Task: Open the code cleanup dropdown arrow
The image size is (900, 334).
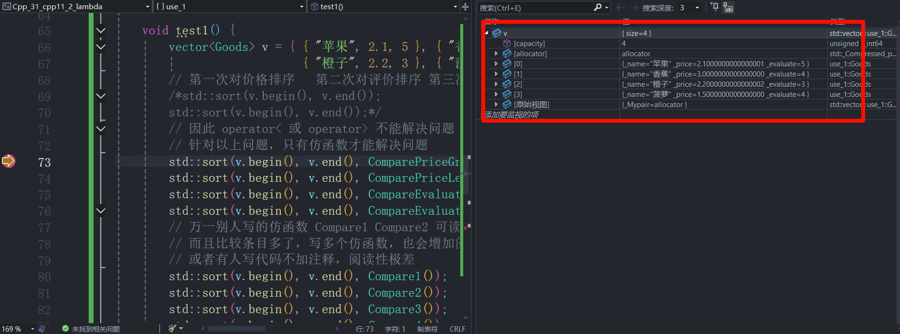Action: coord(181,329)
